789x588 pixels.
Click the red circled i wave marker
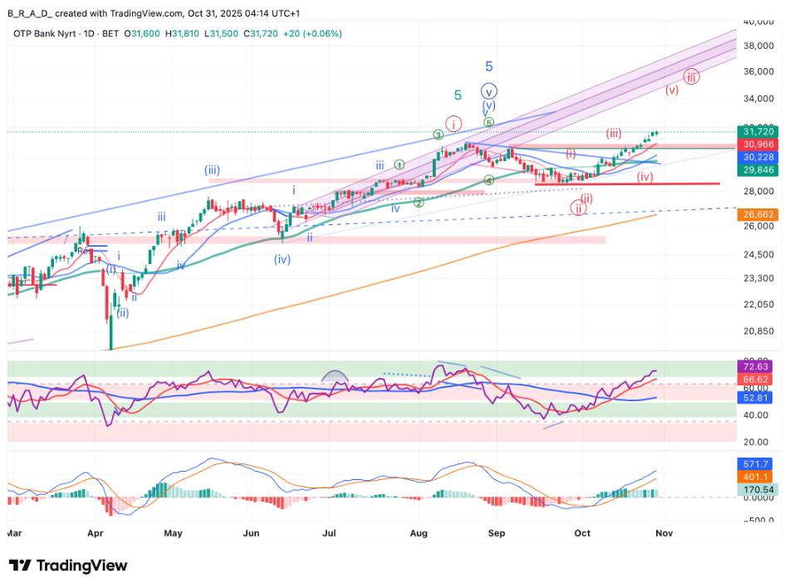(453, 124)
